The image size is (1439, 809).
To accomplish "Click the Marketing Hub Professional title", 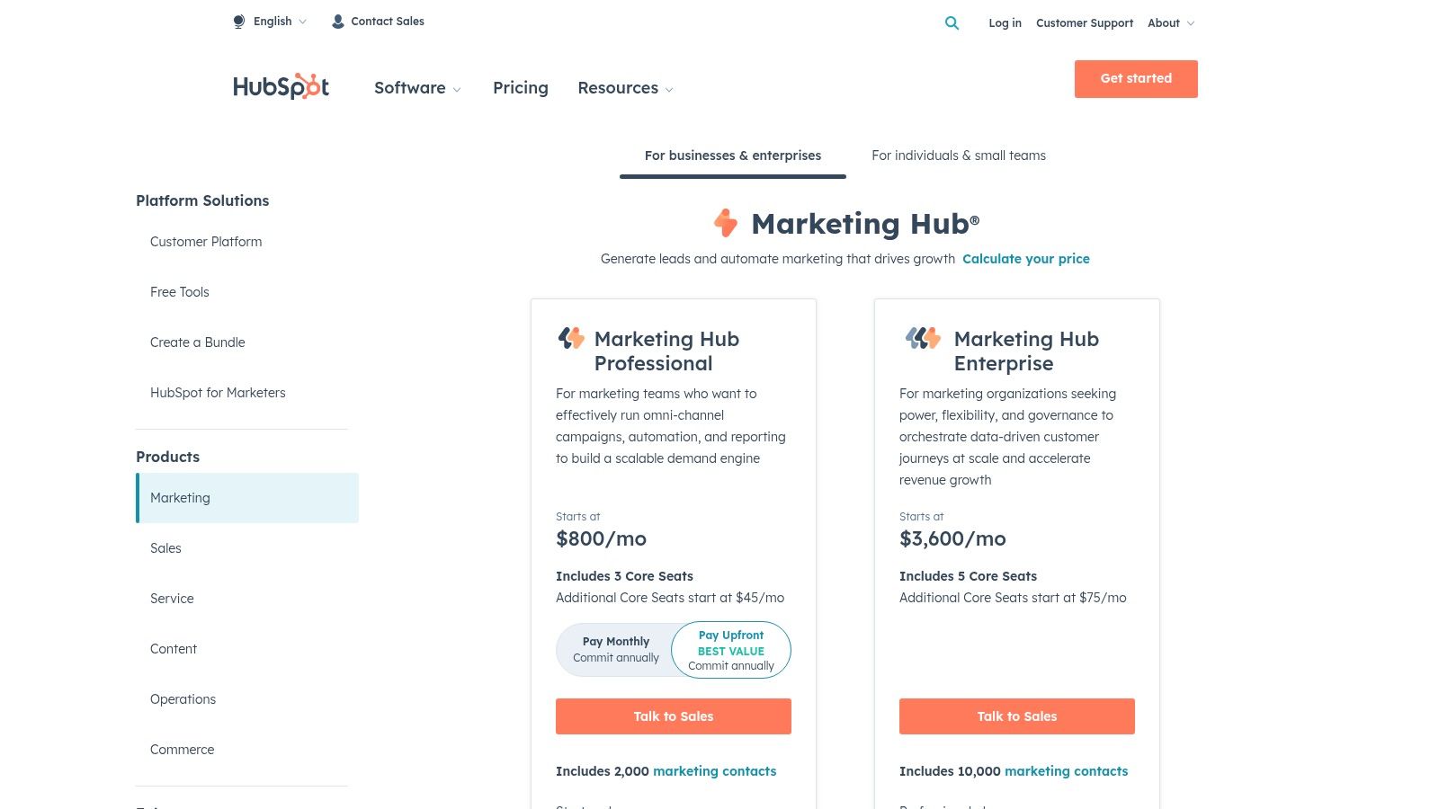I will [666, 351].
